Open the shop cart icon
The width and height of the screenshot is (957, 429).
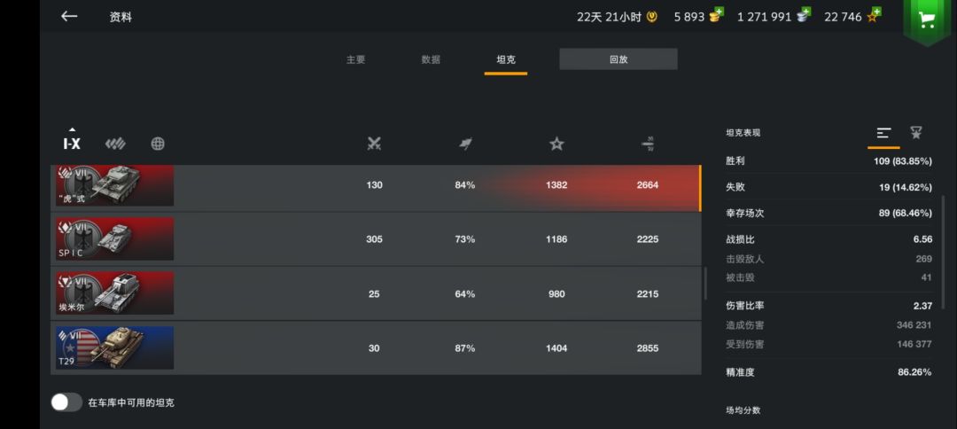[926, 19]
